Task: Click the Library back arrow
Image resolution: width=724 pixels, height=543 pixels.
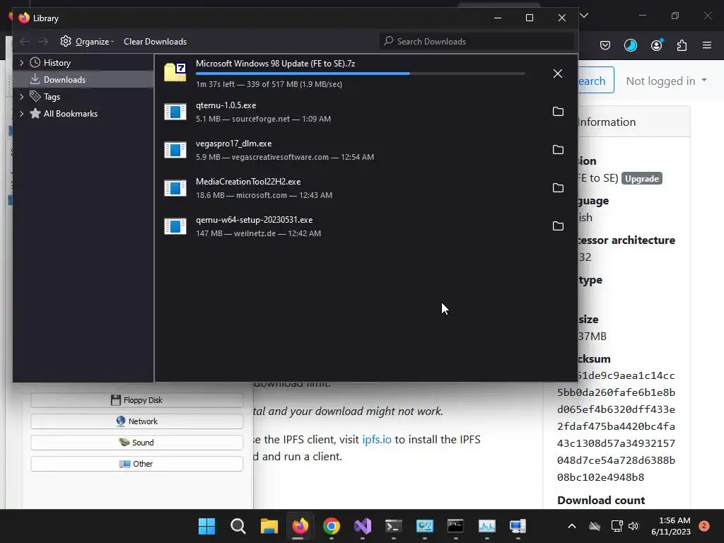Action: click(x=25, y=42)
